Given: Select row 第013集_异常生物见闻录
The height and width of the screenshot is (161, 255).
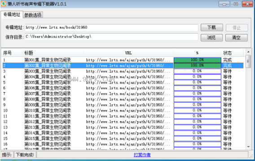Looking at the screenshot, I should tap(123, 127).
